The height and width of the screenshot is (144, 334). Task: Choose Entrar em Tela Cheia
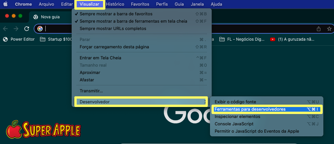pyautogui.click(x=100, y=58)
